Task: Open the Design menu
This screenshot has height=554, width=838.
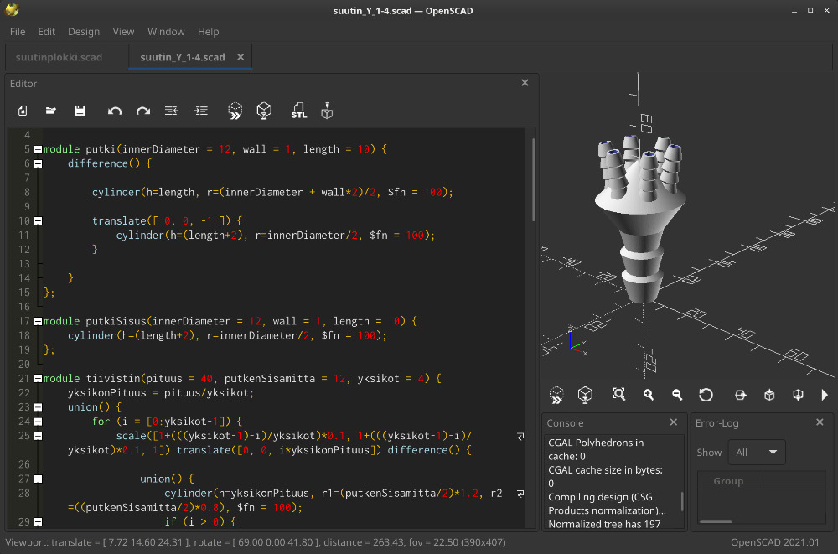Action: [84, 31]
